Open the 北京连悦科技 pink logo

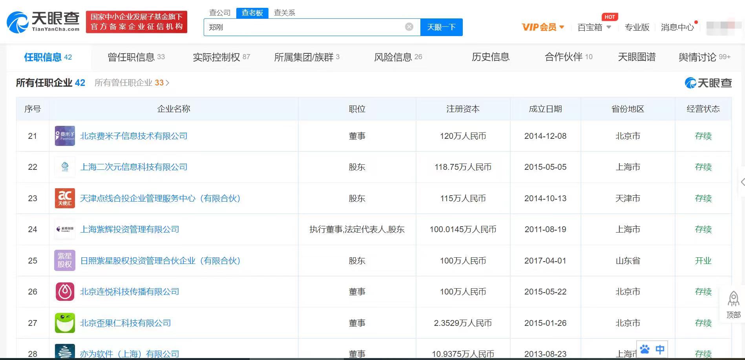pos(65,292)
